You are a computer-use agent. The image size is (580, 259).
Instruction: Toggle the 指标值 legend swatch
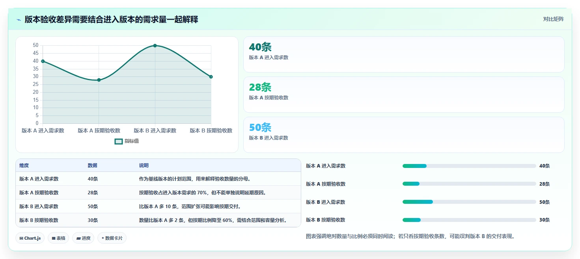click(x=119, y=141)
